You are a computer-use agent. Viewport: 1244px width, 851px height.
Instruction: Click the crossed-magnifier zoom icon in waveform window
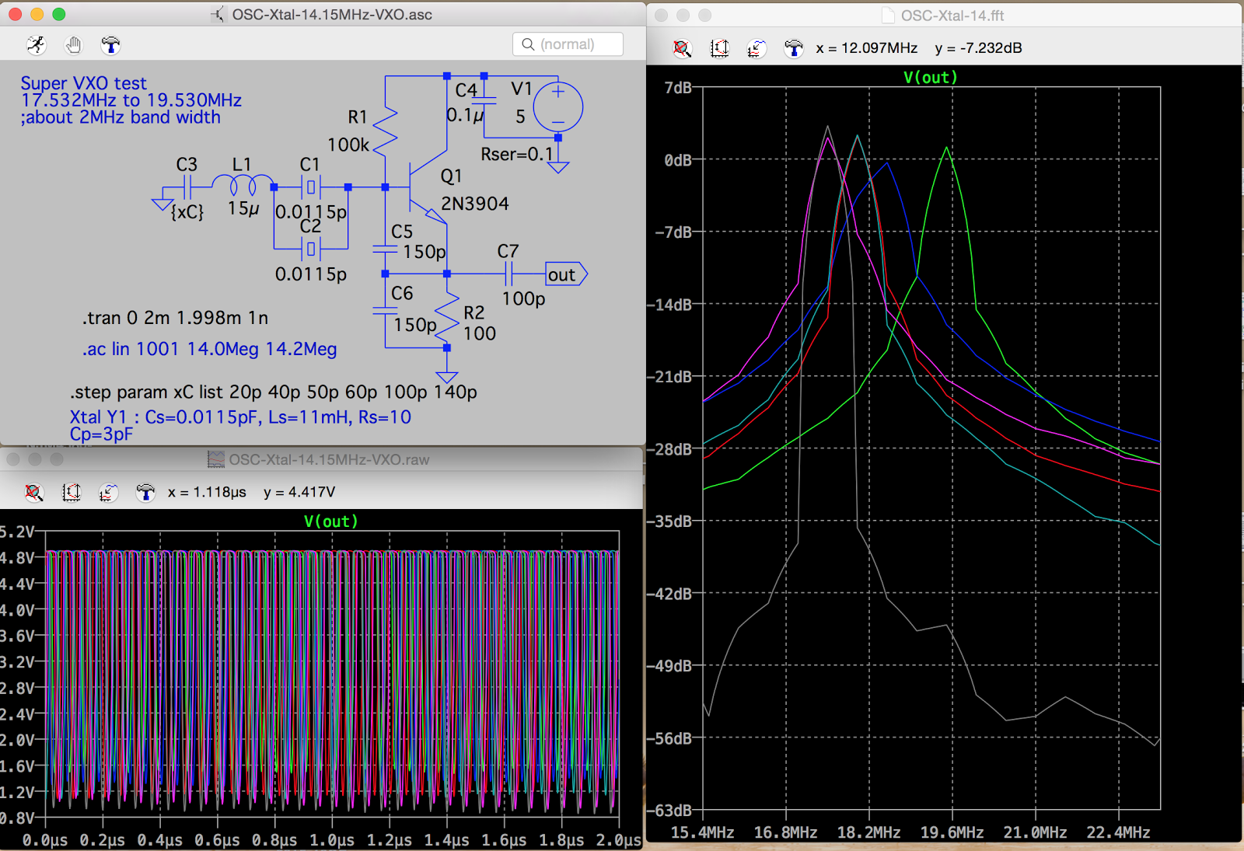pyautogui.click(x=34, y=493)
